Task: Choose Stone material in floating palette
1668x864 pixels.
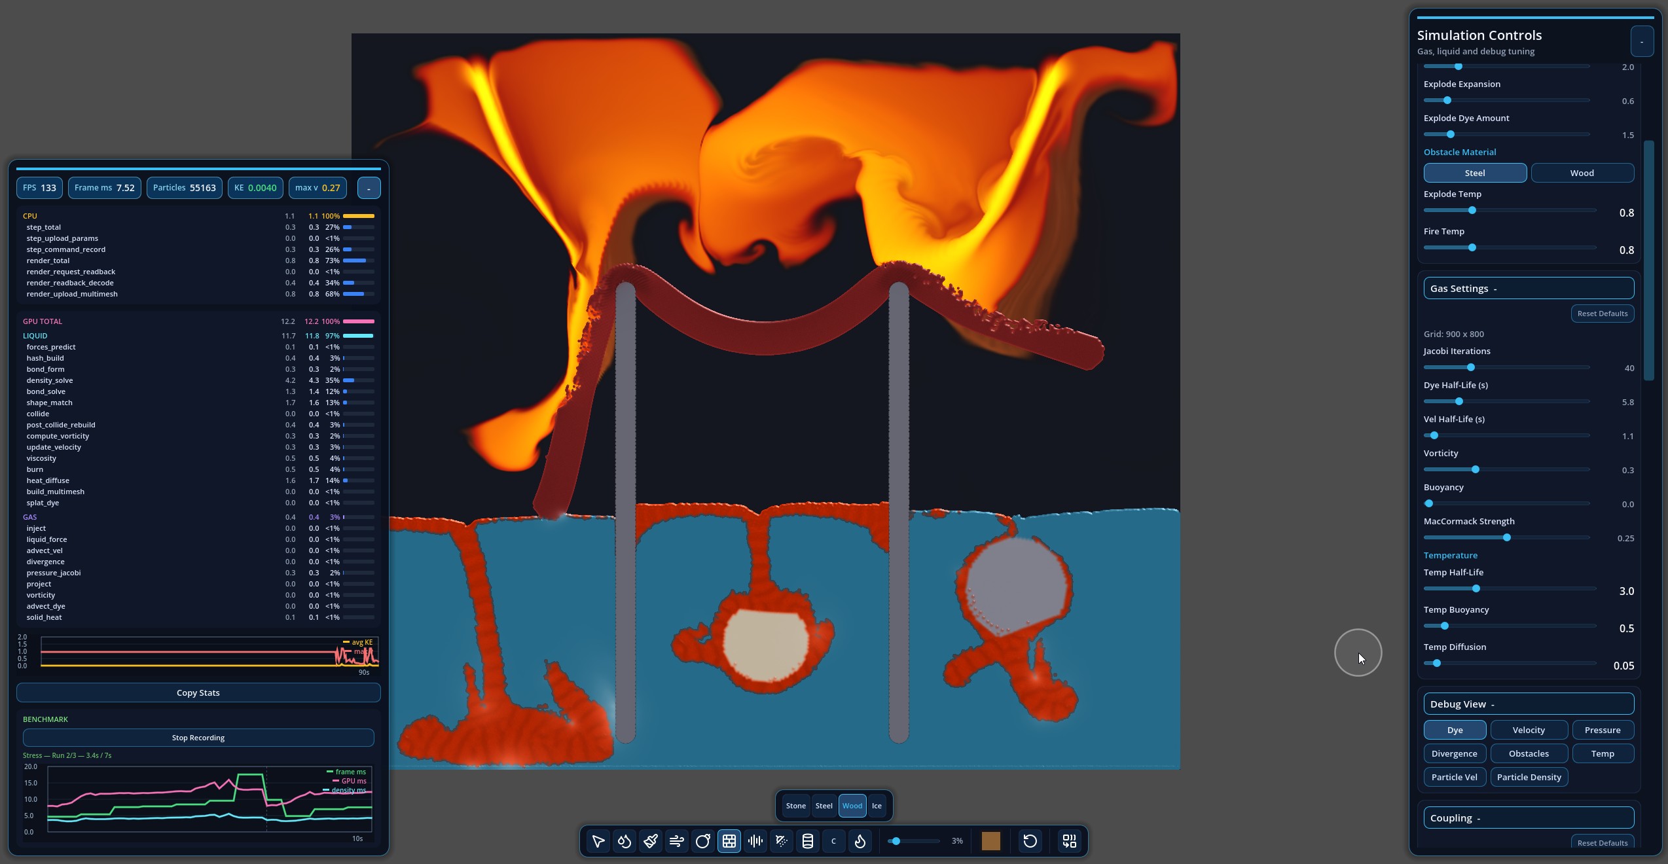Action: [795, 806]
